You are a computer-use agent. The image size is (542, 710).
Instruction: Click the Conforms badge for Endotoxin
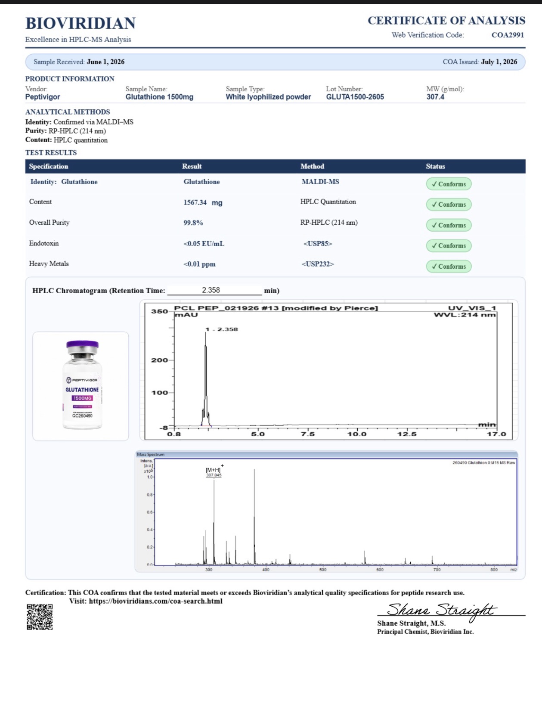point(449,246)
